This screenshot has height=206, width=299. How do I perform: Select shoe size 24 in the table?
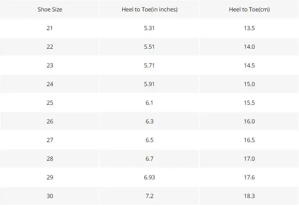pyautogui.click(x=50, y=84)
